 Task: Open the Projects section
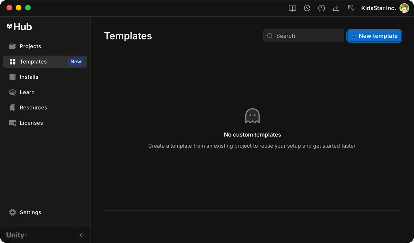click(45, 46)
